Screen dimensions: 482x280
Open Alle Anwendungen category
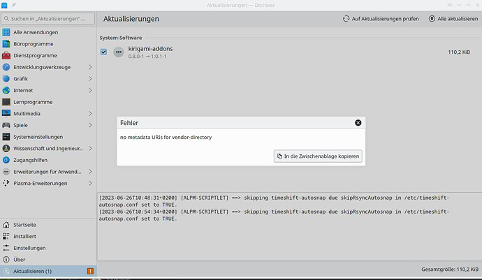[x=48, y=32]
